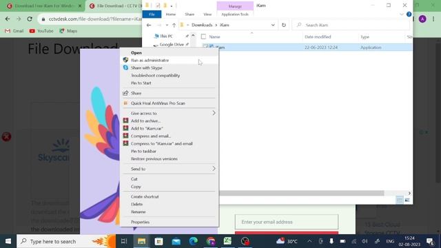Select Open in the context menu
The width and height of the screenshot is (441, 248).
click(x=170, y=52)
